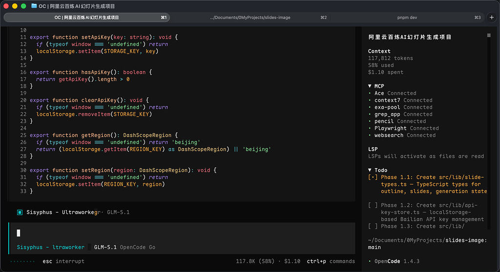The height and width of the screenshot is (272, 500).
Task: Open a new terminal tab with plus button
Action: [491, 18]
